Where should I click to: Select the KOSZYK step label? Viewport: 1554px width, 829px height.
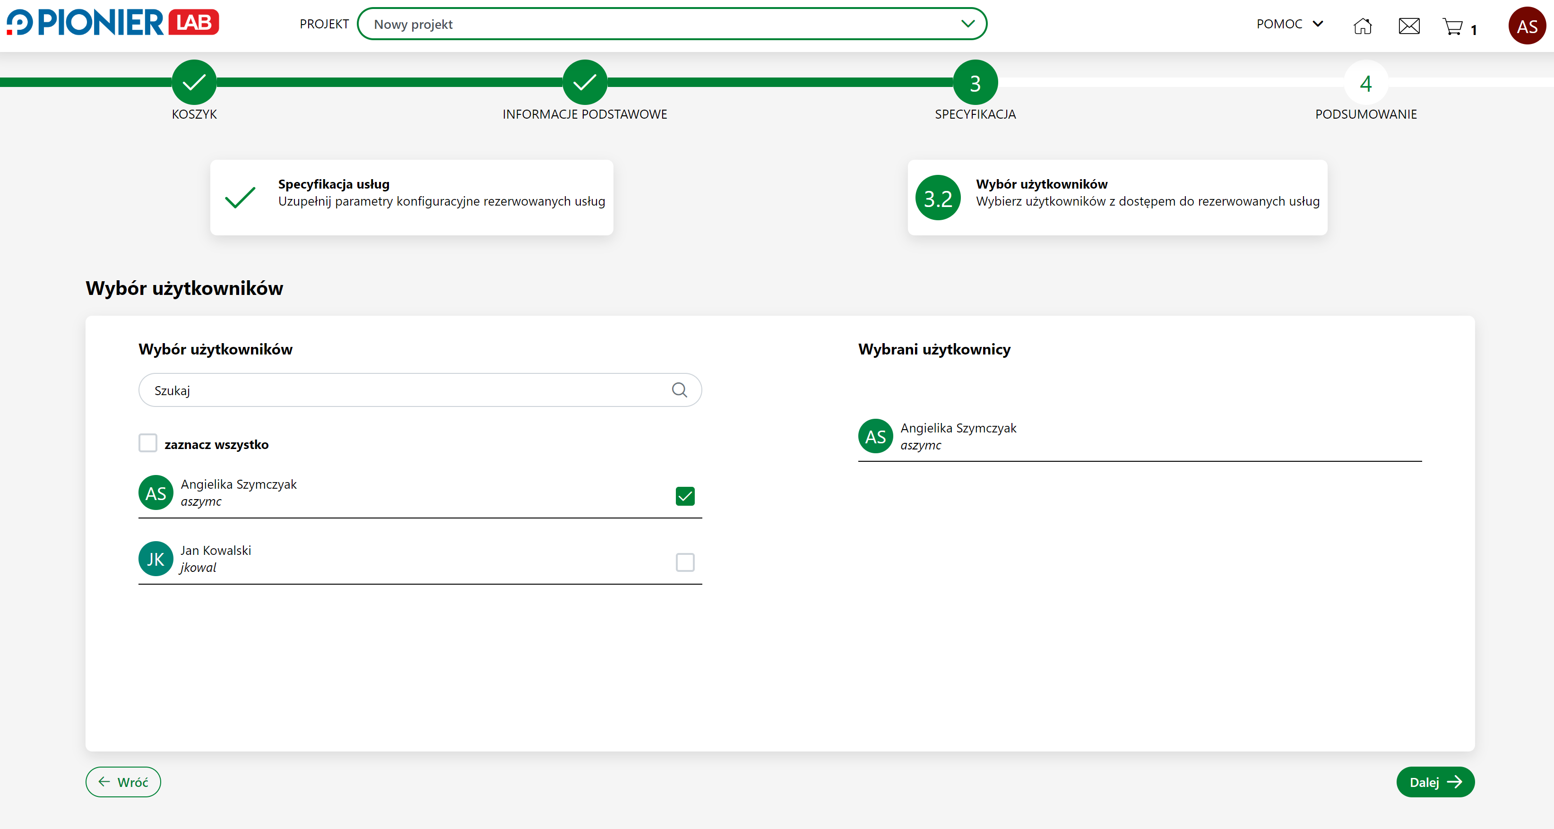coord(194,114)
